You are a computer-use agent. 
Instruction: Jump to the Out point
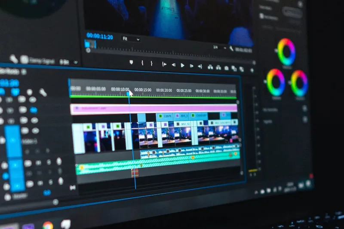pyautogui.click(x=200, y=66)
